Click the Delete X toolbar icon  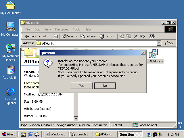tap(135, 36)
